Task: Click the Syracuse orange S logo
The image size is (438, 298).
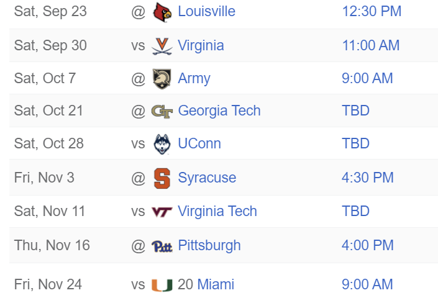Action: tap(162, 178)
